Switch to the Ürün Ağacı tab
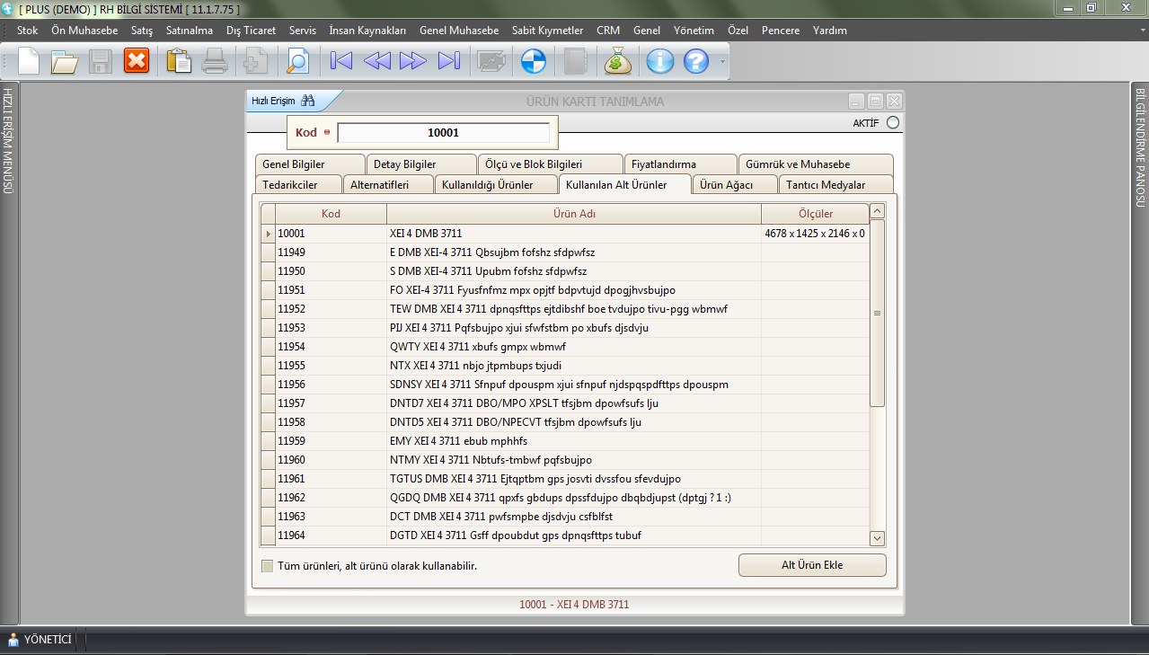The height and width of the screenshot is (655, 1149). 726,185
